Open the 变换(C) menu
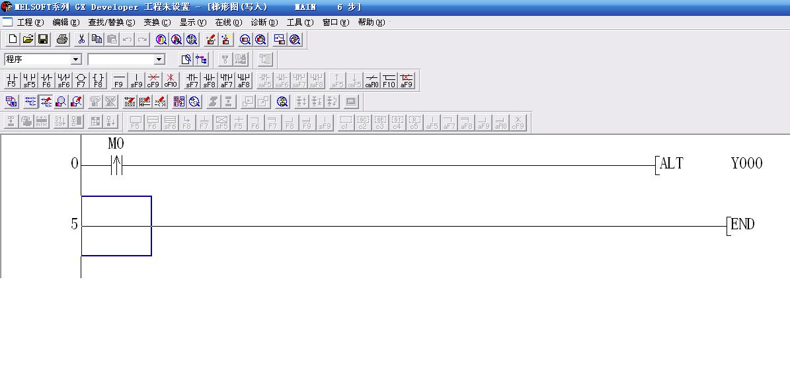This screenshot has height=372, width=790. click(157, 22)
